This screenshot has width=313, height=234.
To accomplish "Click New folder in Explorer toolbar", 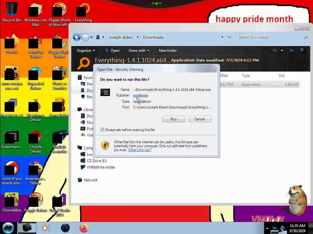I will coord(168,51).
